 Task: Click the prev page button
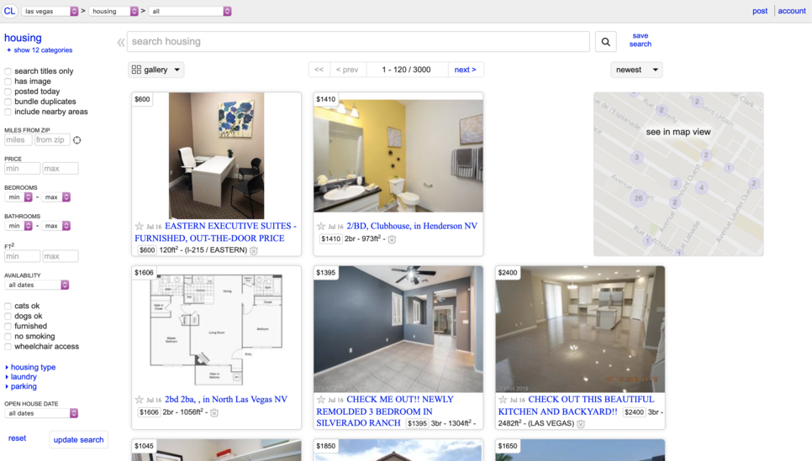pos(347,70)
